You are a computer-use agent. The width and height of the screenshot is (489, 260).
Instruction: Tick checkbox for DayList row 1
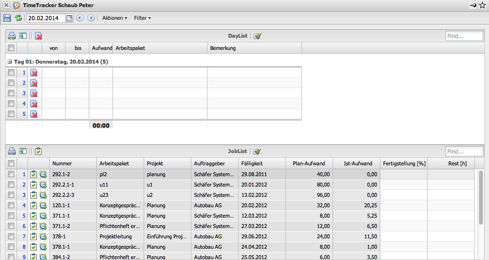point(11,73)
